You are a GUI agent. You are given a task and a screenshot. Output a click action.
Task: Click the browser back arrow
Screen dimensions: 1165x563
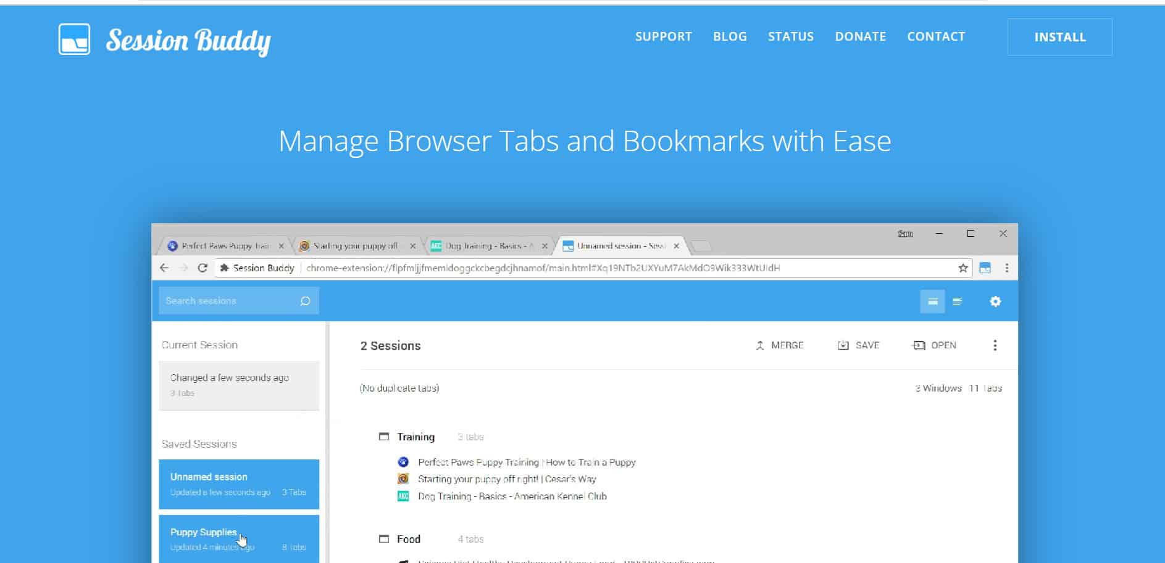pyautogui.click(x=164, y=268)
